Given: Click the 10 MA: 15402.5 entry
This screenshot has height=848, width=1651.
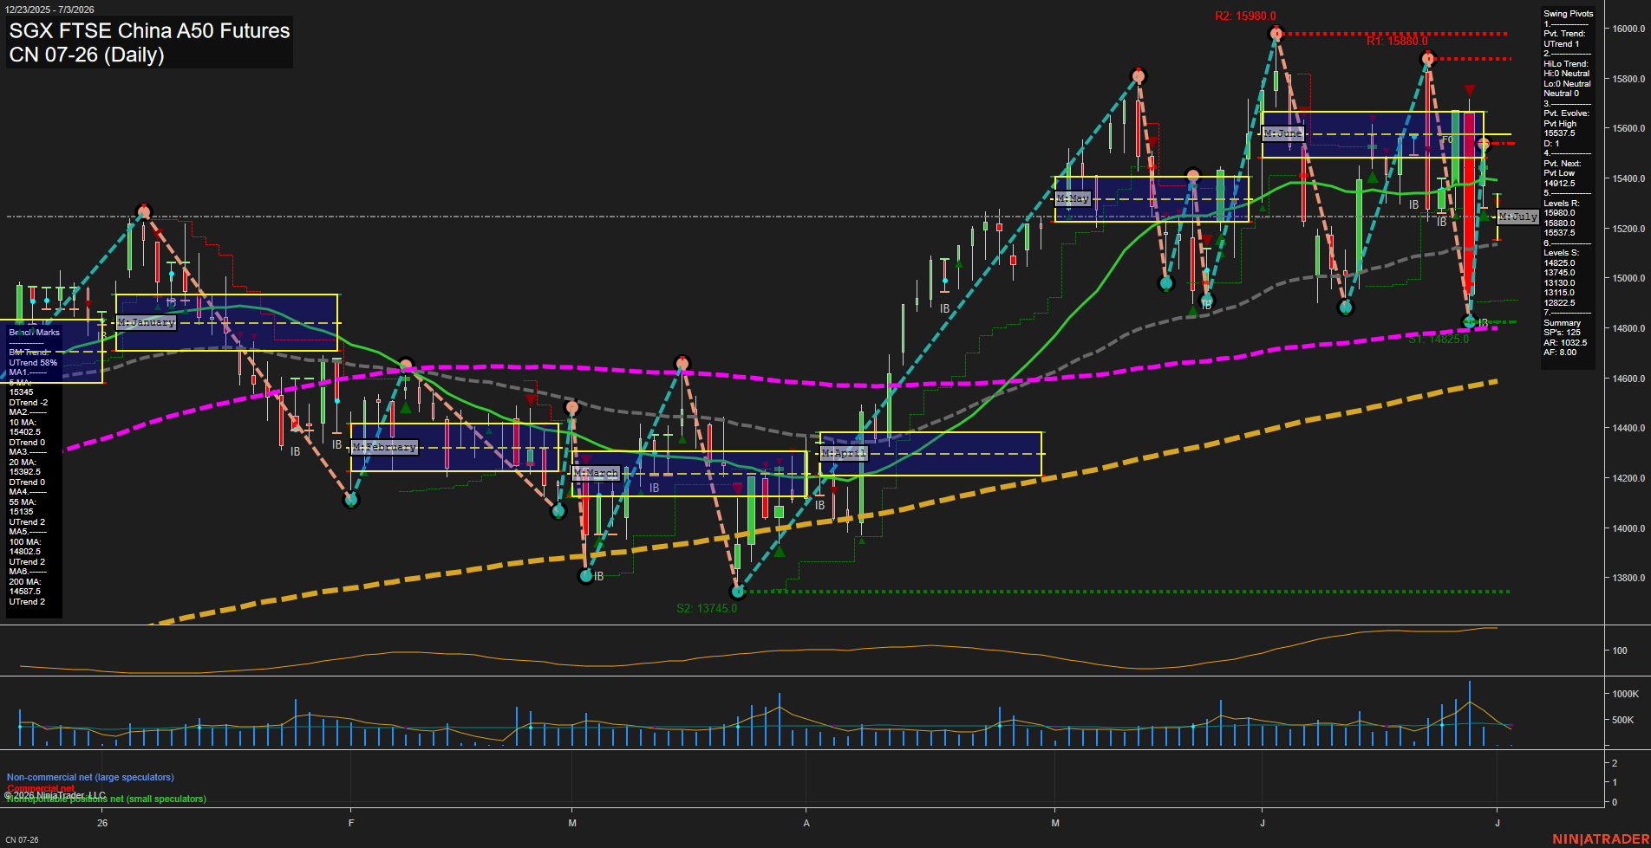Looking at the screenshot, I should click(25, 427).
